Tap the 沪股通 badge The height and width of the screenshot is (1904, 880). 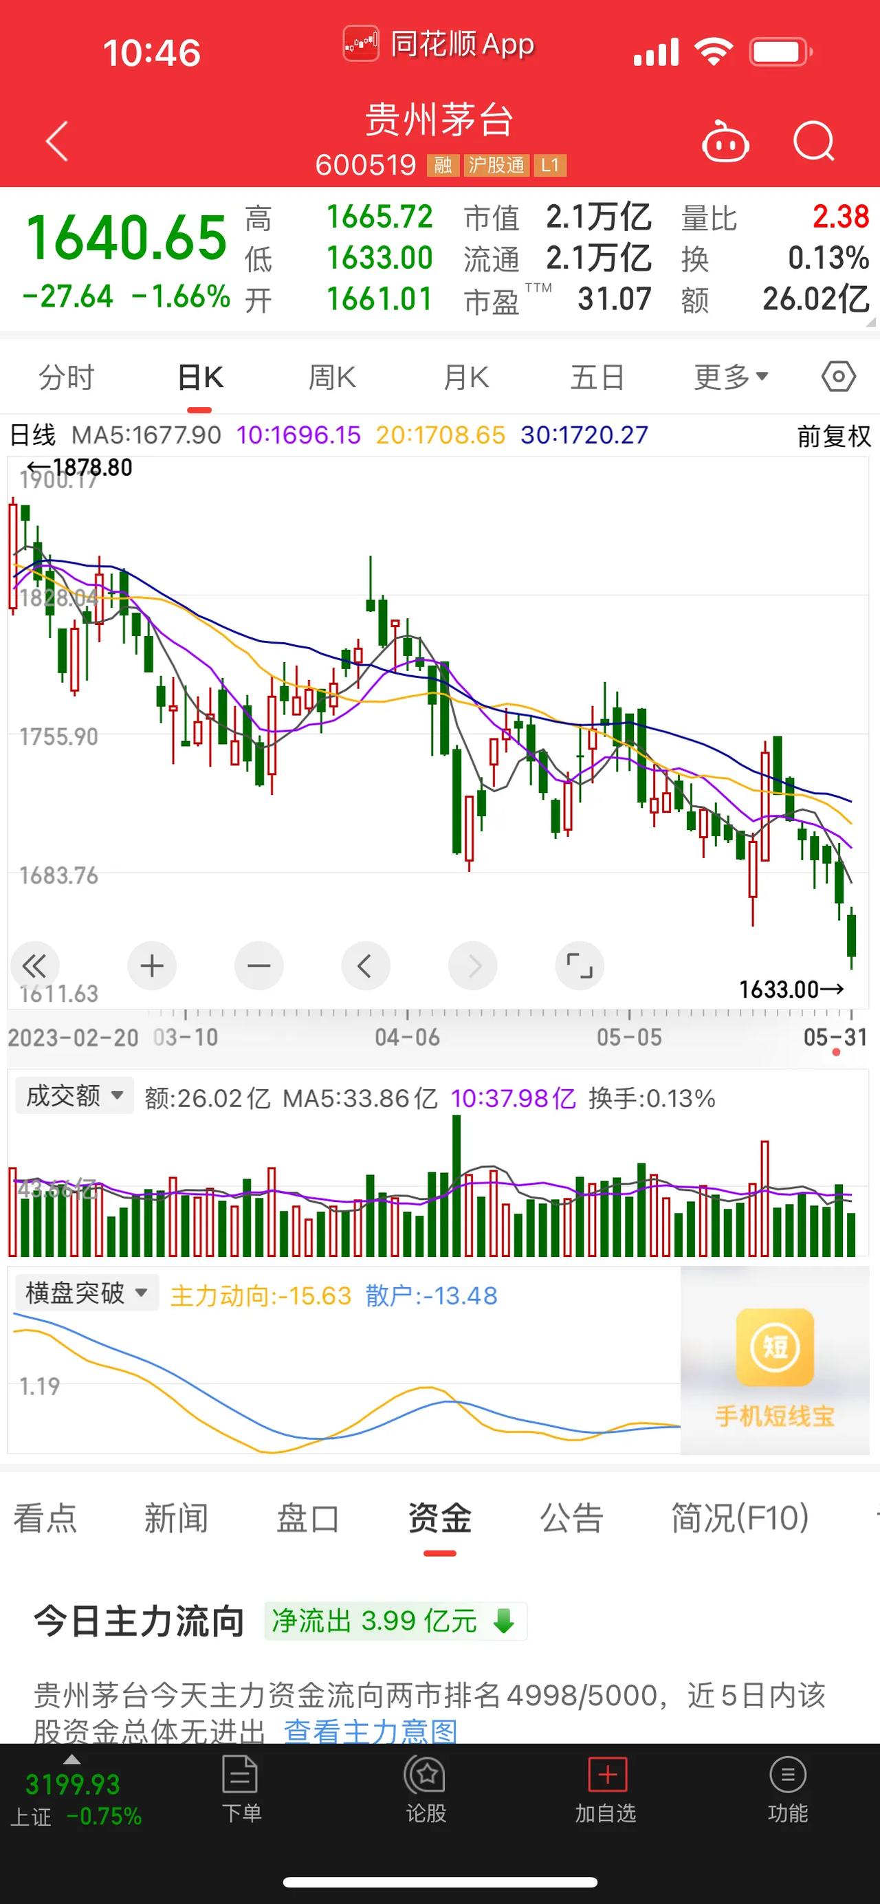click(496, 165)
